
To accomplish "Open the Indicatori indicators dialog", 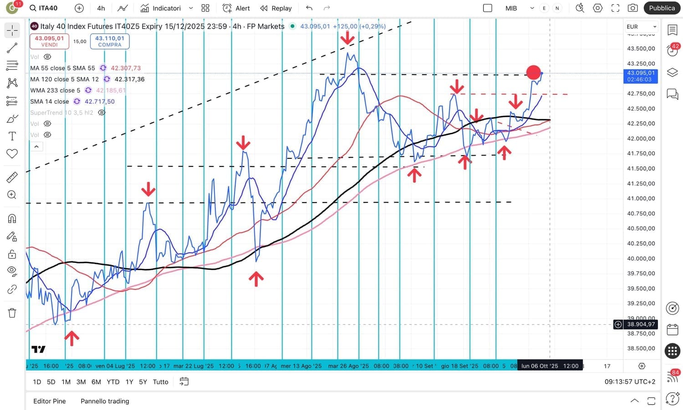I will tap(161, 8).
